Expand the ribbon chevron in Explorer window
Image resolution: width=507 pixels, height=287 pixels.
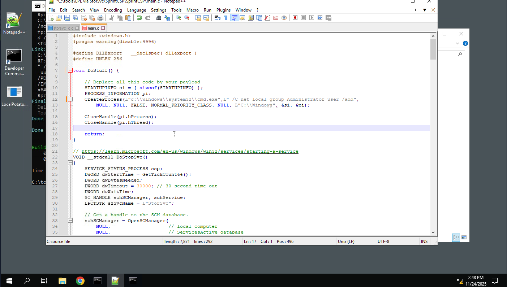point(457,43)
